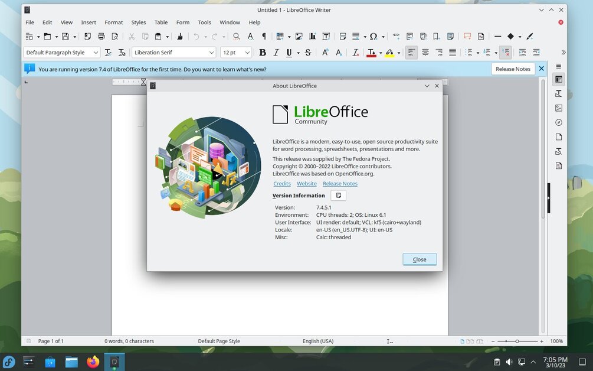
Task: Toggle Align Left paragraph alignment
Action: click(411, 53)
